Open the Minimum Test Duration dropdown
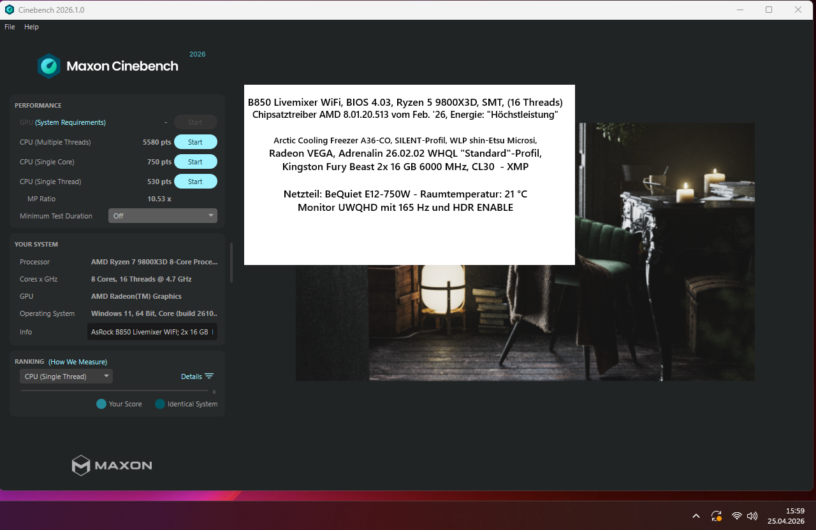816x530 pixels. (163, 216)
